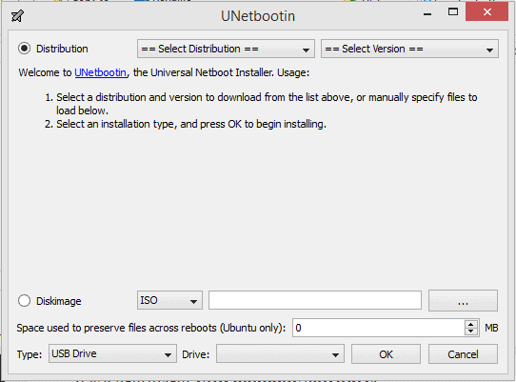Viewport: 516px width, 382px height.
Task: Close the UNetbootin window
Action: 487,12
